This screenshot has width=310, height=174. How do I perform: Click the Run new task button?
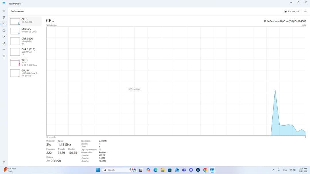[292, 11]
